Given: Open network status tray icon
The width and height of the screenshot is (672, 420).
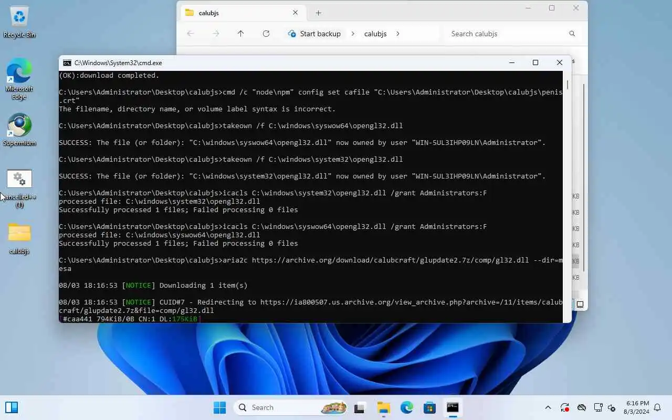Looking at the screenshot, I should pyautogui.click(x=598, y=407).
